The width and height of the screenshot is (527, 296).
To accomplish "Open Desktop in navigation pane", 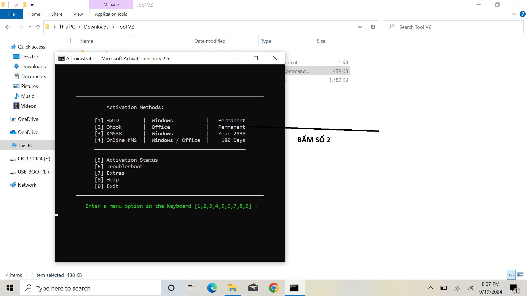I will (30, 57).
